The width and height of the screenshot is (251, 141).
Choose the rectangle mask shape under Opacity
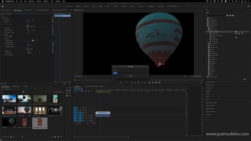tap(8, 36)
